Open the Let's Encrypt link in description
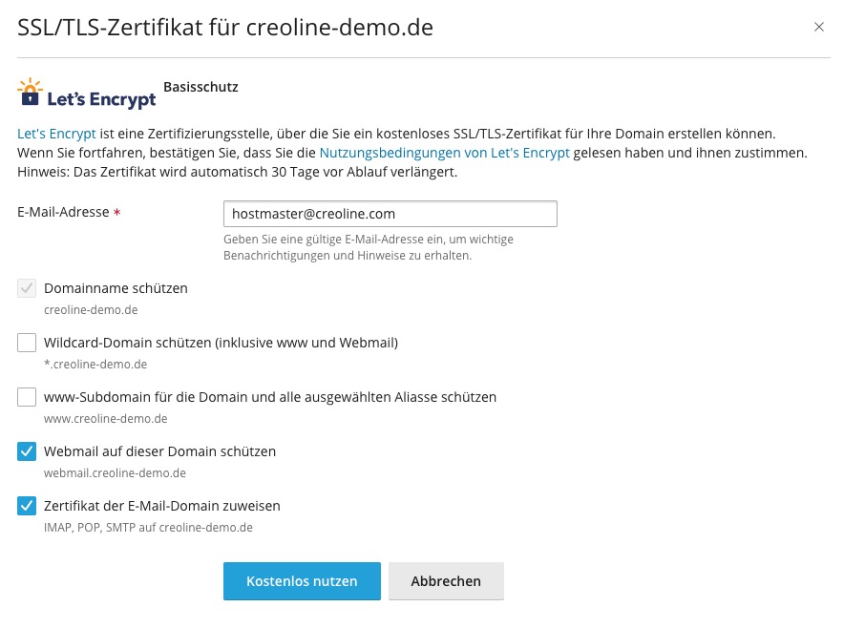The image size is (844, 628). 56,134
